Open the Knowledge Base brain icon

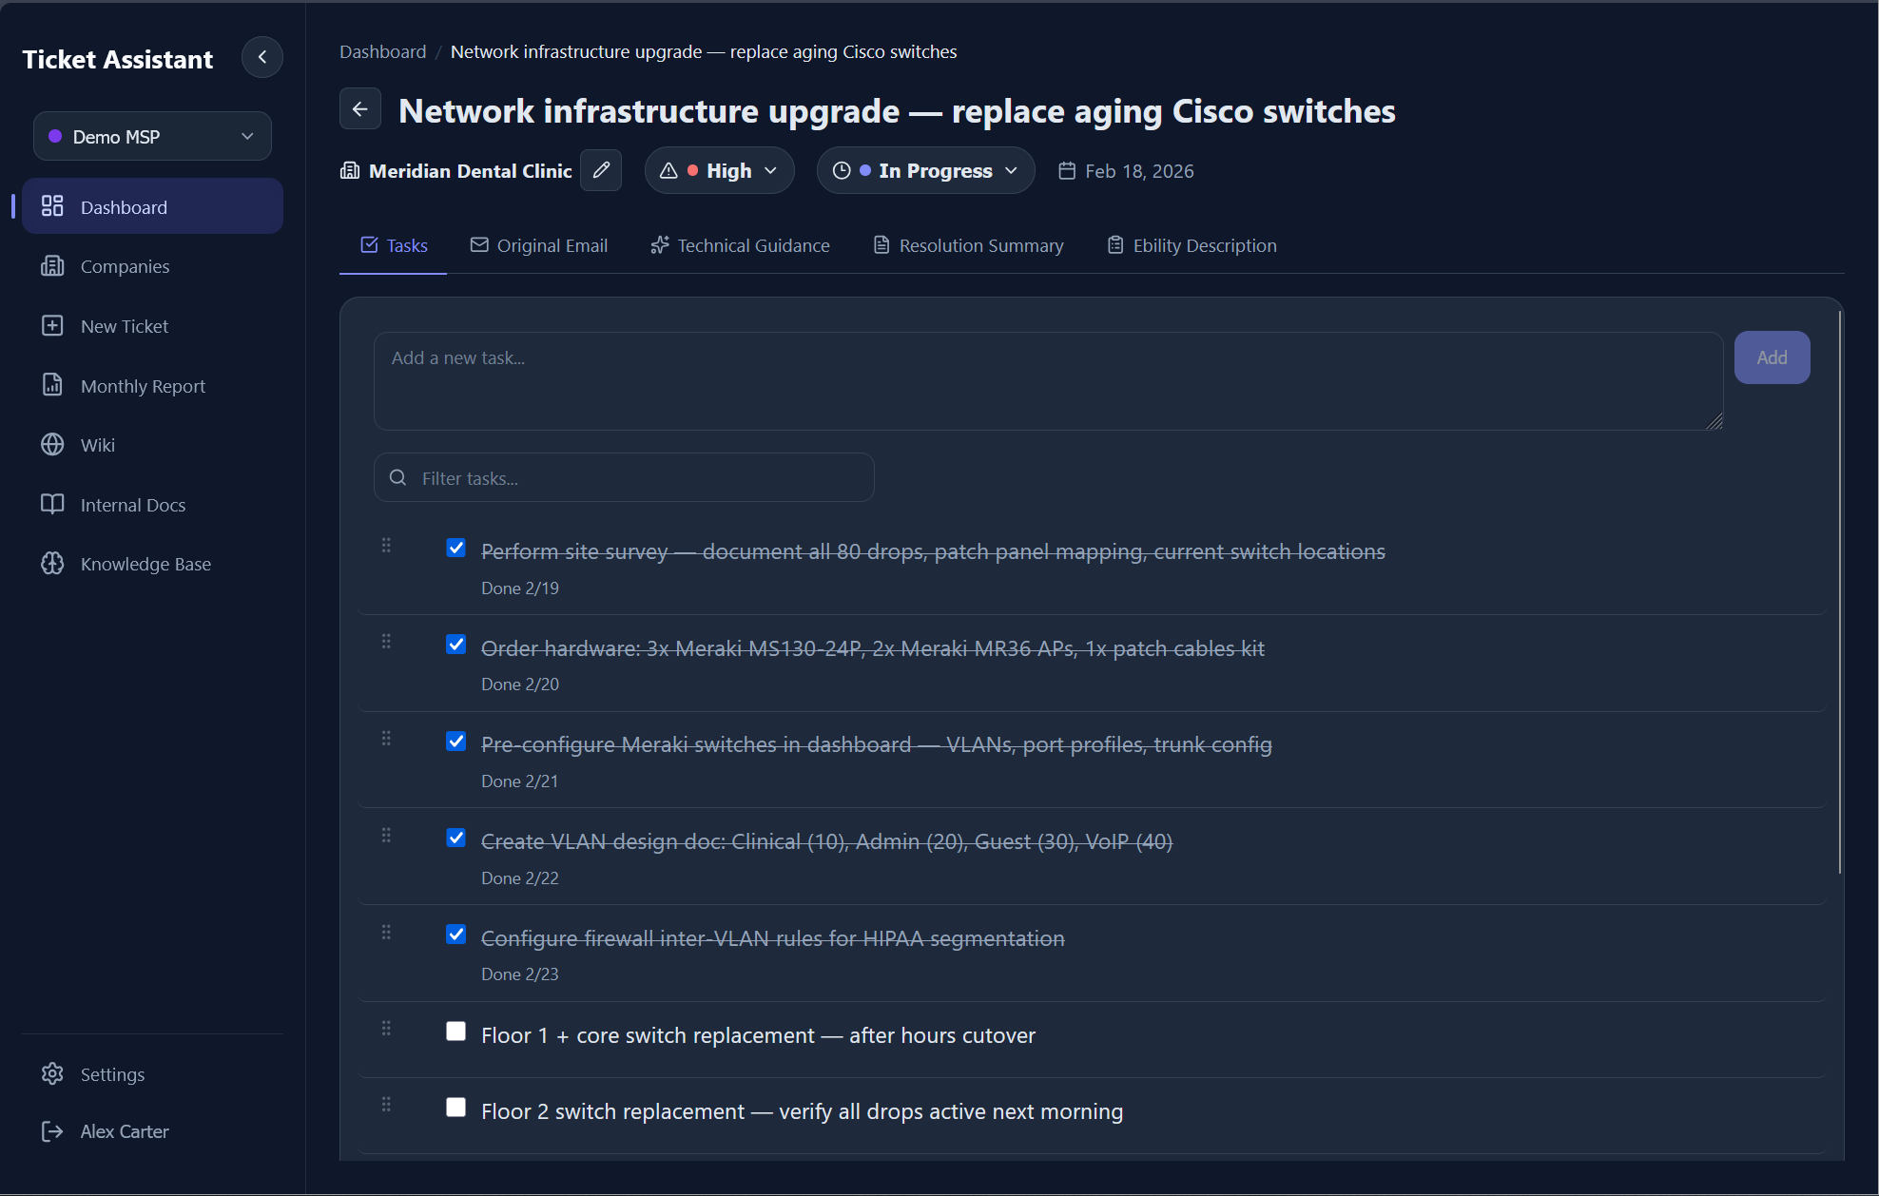tap(52, 564)
